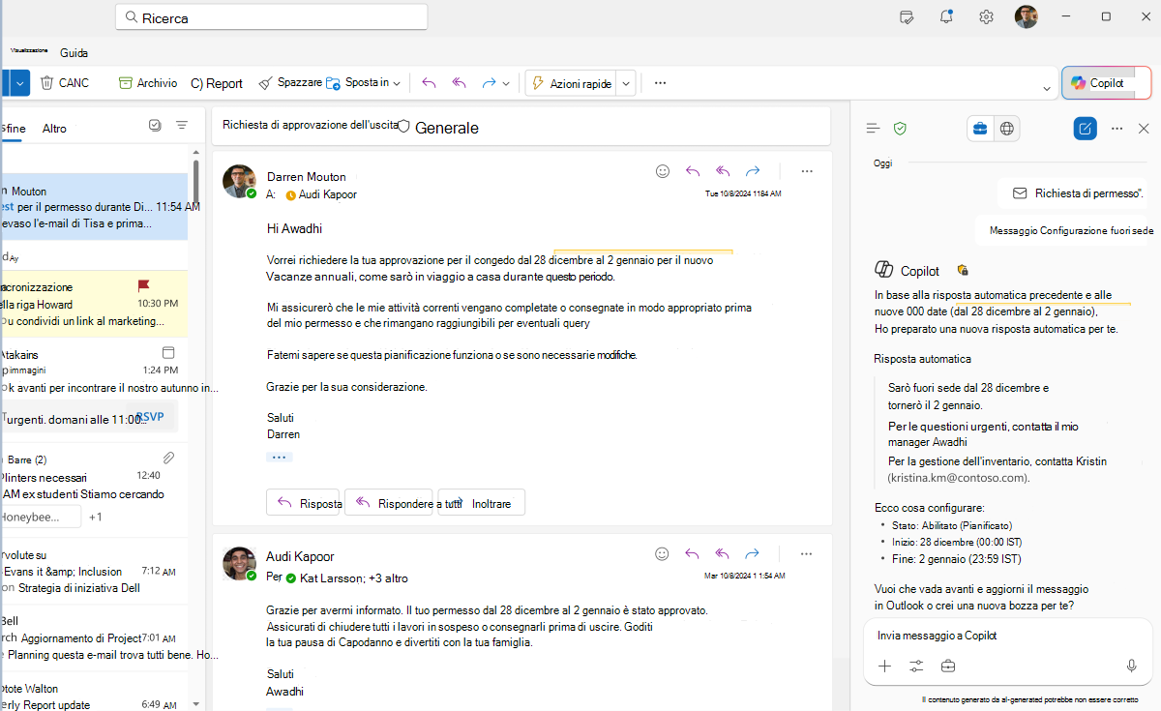Reply to Darren Mouton's email via header arrow

693,171
